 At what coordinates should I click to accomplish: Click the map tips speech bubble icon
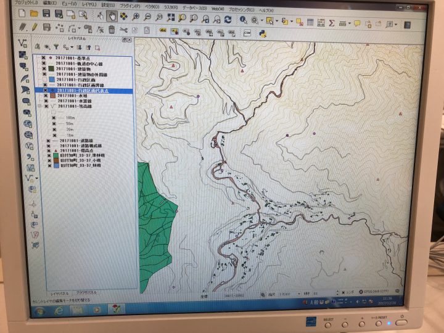point(357,23)
